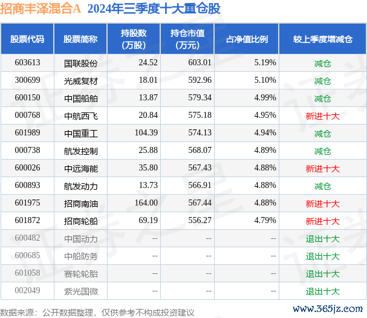Select stock name 航发控制
The height and width of the screenshot is (318, 367).
81,151
